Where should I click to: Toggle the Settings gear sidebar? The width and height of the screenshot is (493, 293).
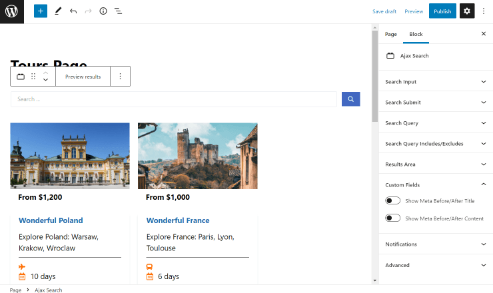(467, 11)
